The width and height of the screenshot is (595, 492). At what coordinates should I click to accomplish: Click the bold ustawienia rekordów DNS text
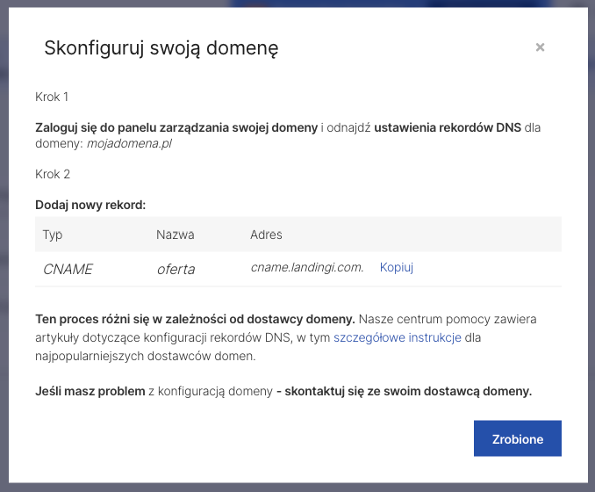[x=448, y=127]
